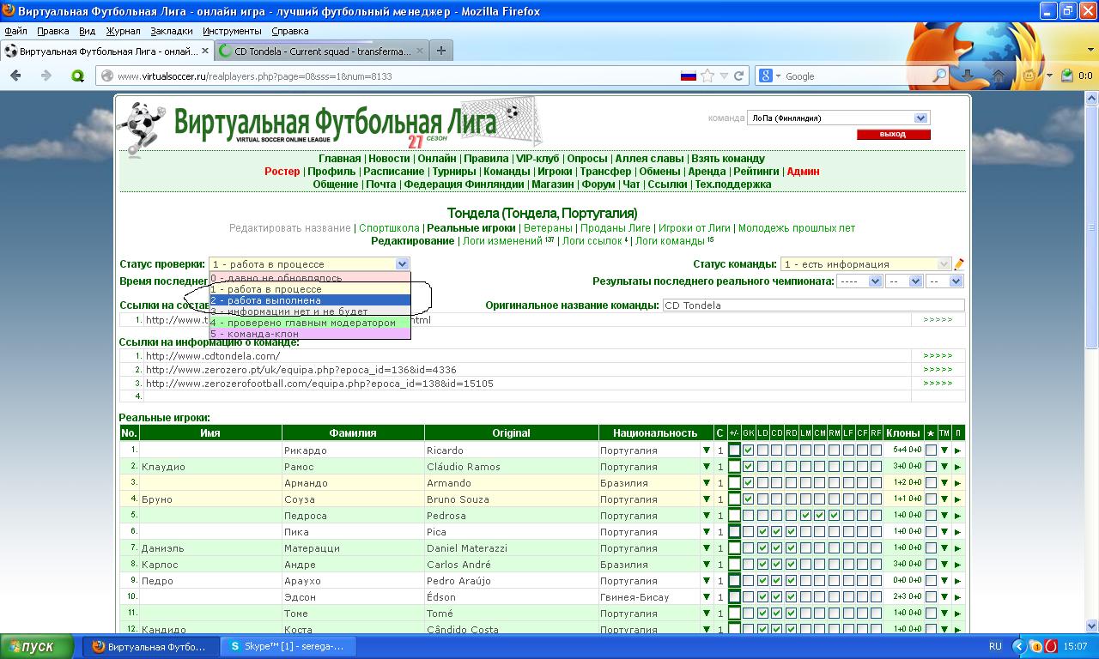Check the +/- box for Эдсон
1099x659 pixels.
point(734,597)
